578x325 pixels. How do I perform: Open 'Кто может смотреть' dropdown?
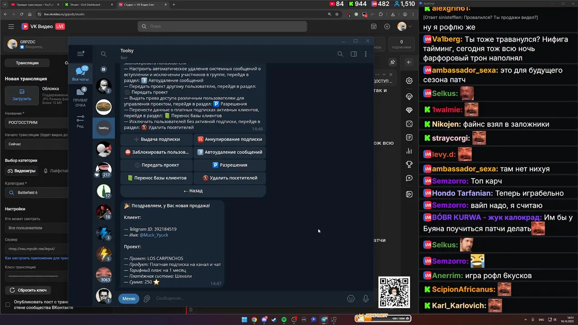(36, 228)
